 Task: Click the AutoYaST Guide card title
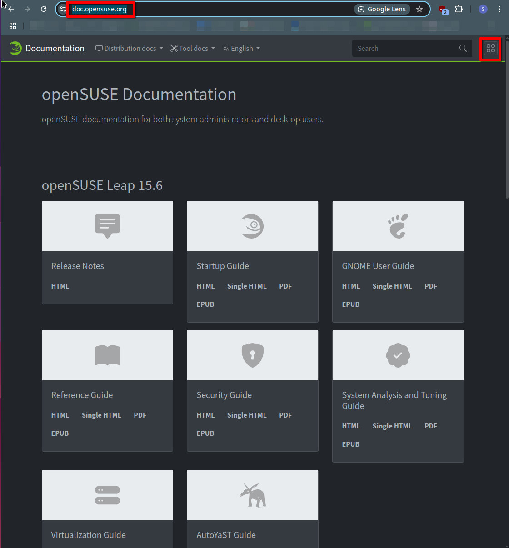226,535
